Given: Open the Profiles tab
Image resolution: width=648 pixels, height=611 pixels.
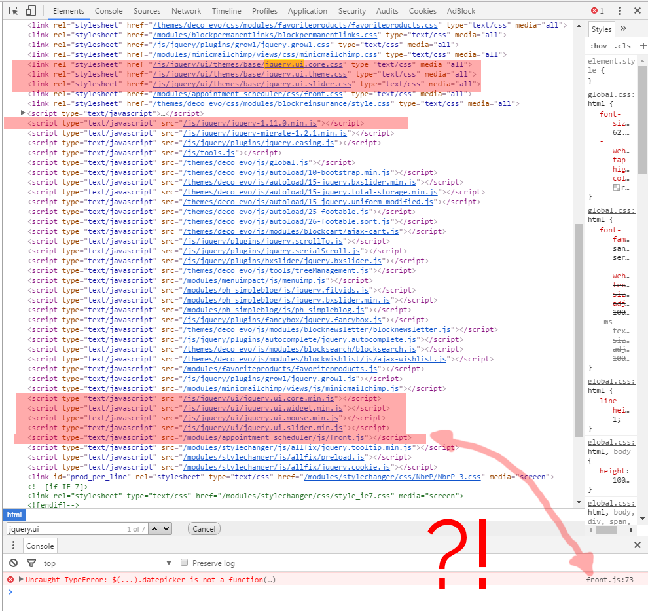Looking at the screenshot, I should tap(264, 11).
